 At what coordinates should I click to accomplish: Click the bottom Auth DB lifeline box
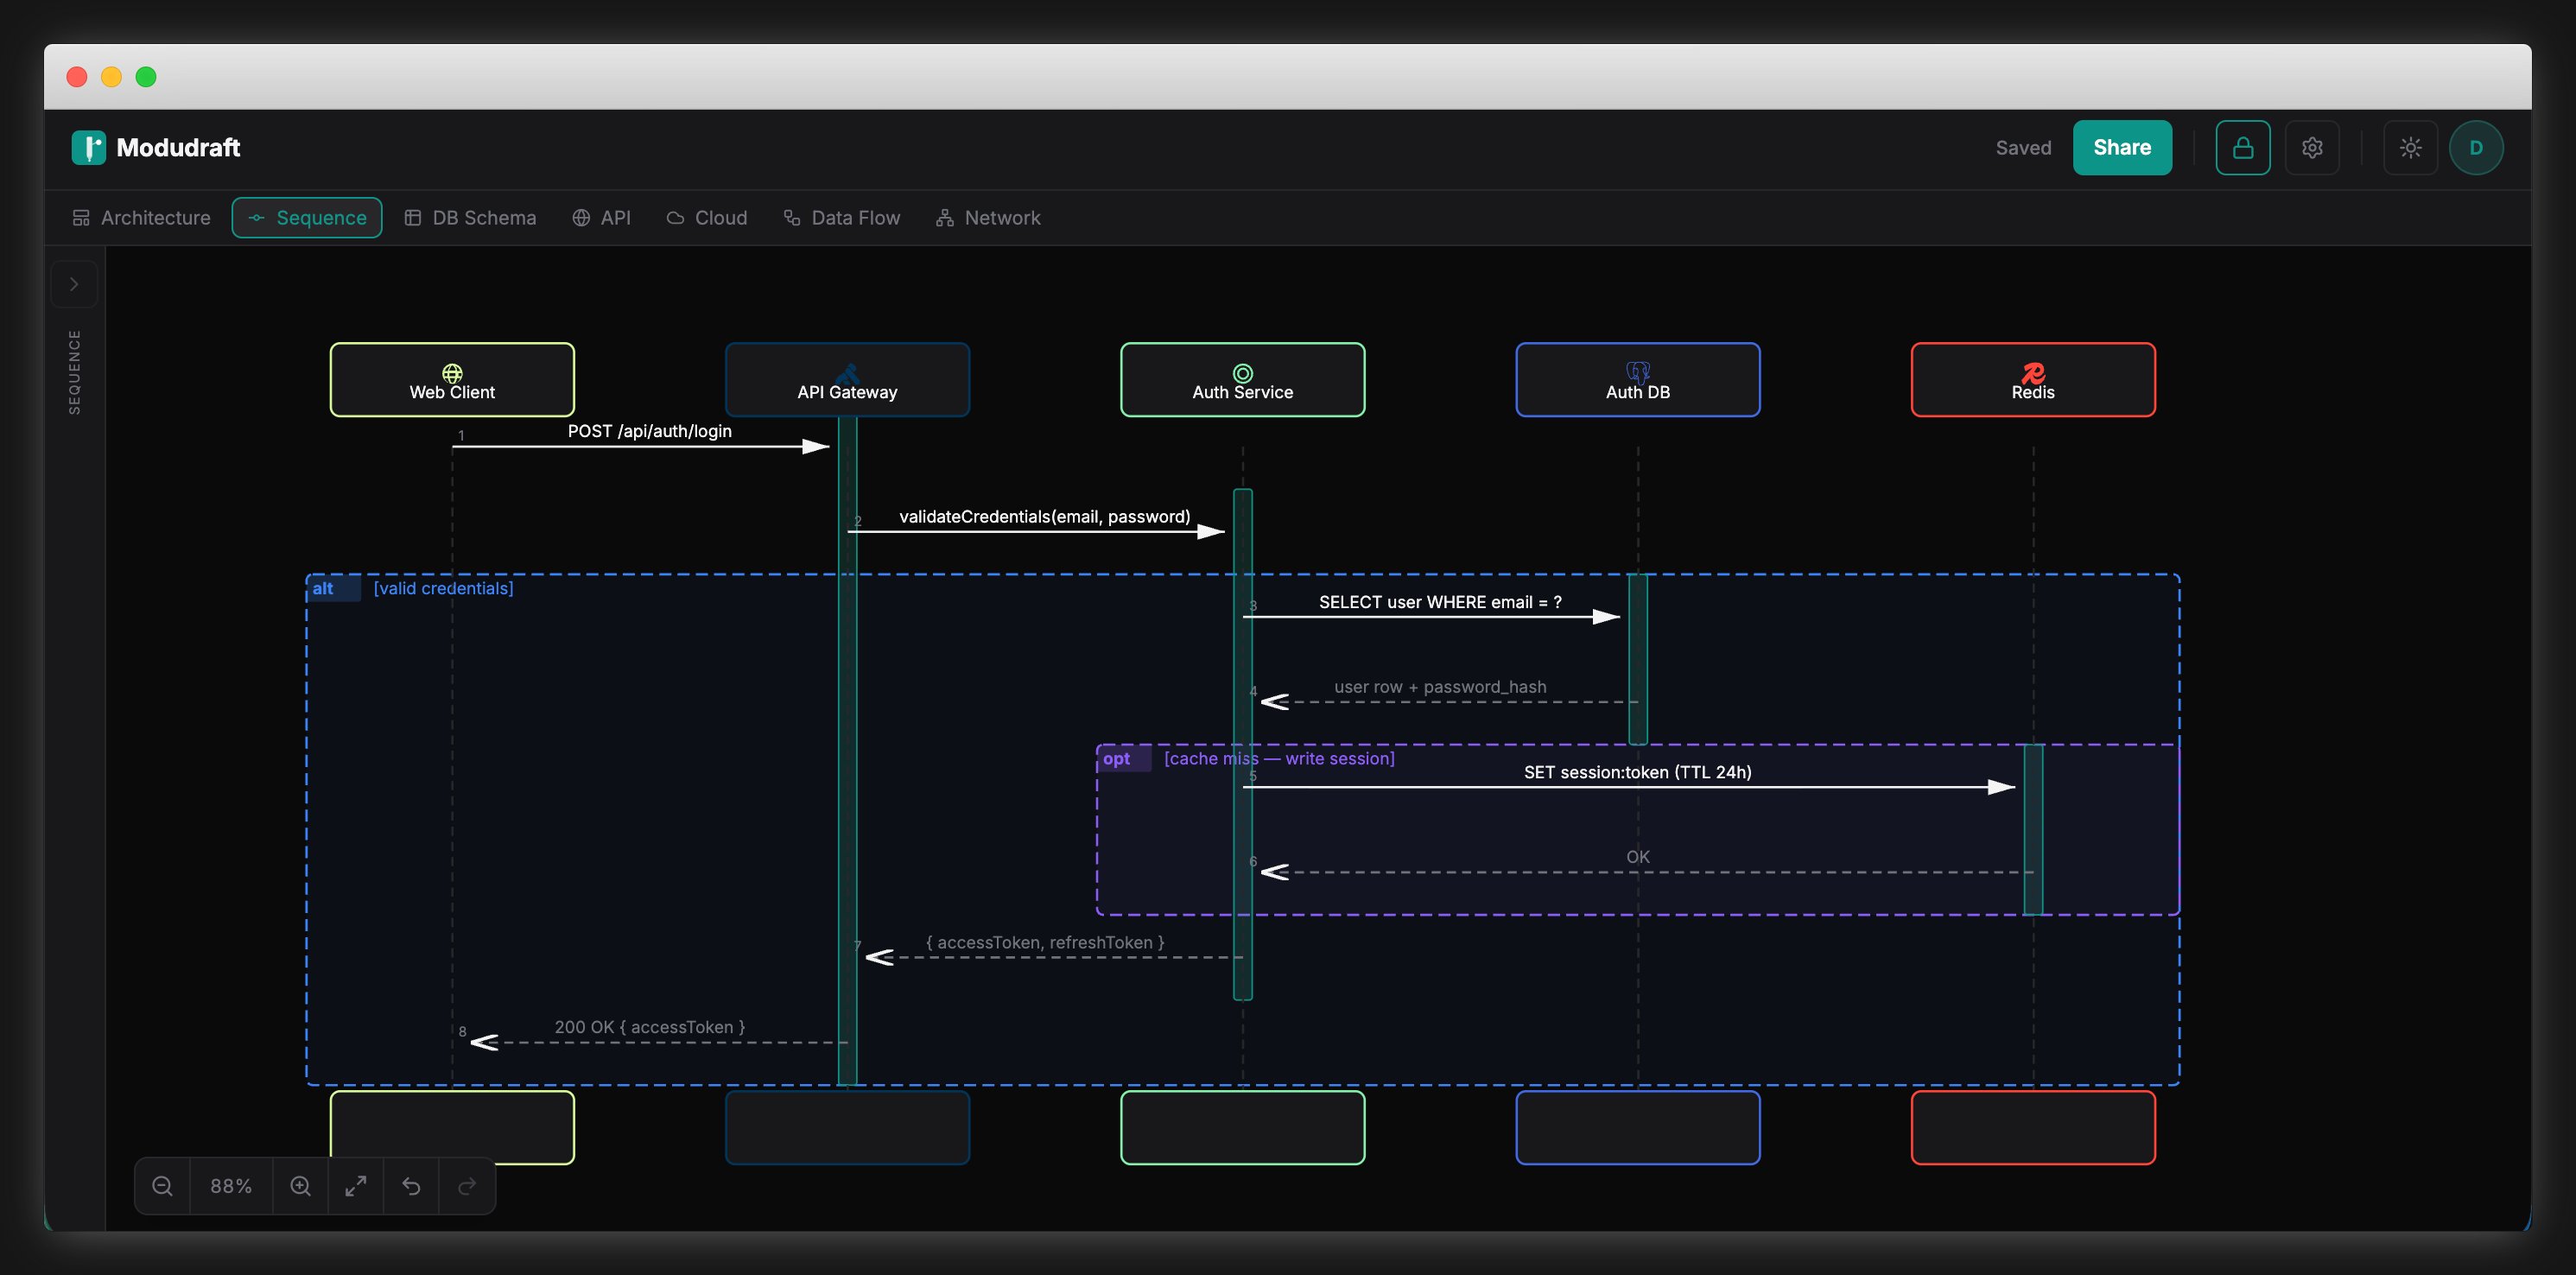(1637, 1127)
